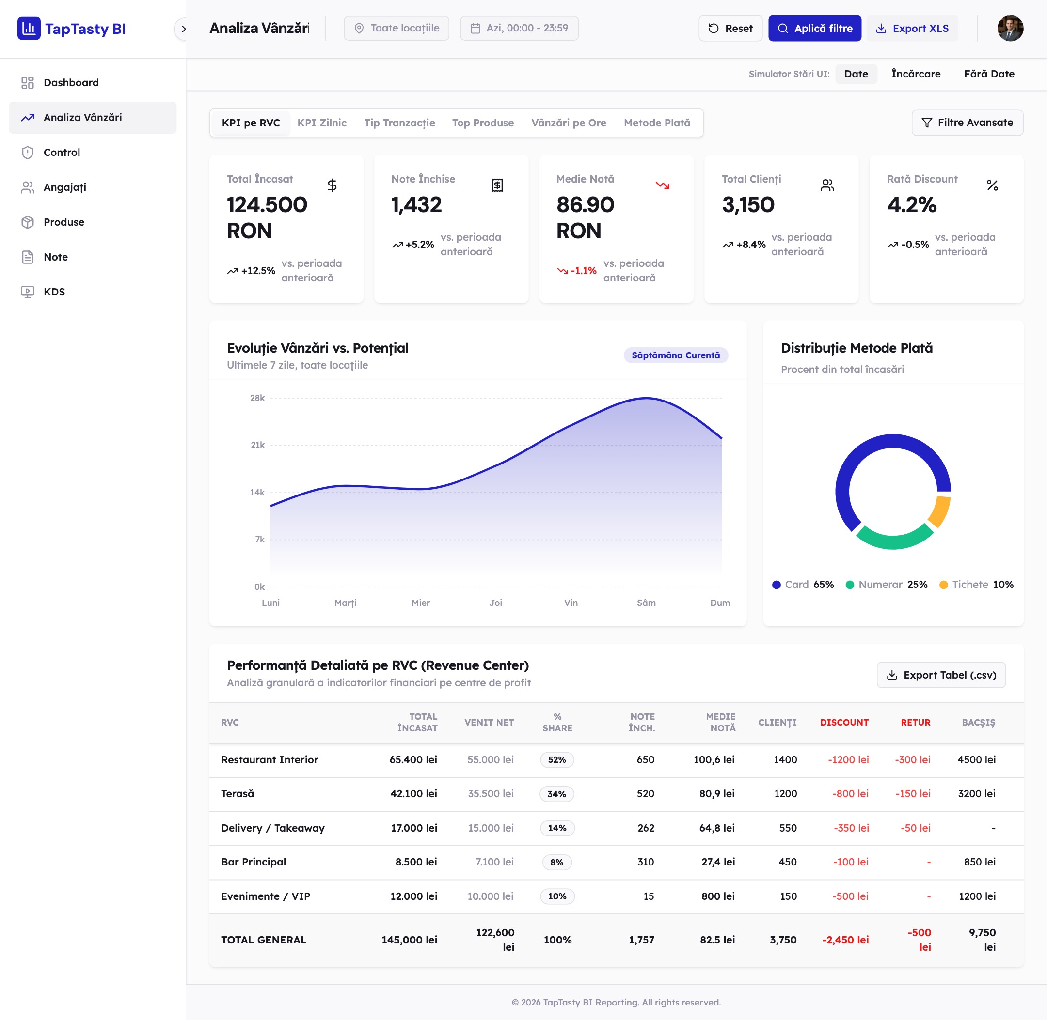Click the Reset button
Screen dimensions: 1047x1020
point(730,29)
